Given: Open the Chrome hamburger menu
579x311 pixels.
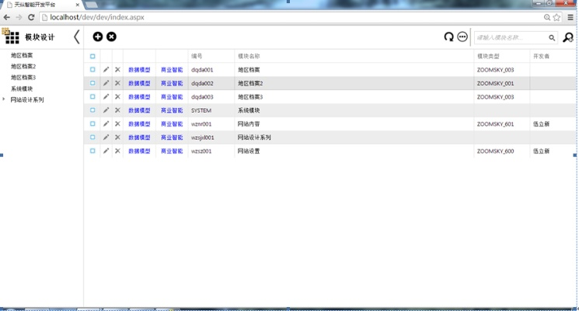Looking at the screenshot, I should click(x=570, y=16).
